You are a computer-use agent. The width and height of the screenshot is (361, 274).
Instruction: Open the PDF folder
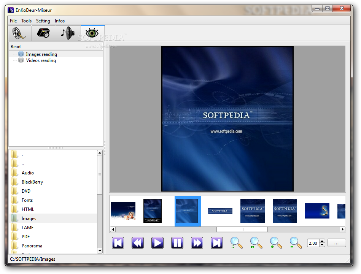26,237
